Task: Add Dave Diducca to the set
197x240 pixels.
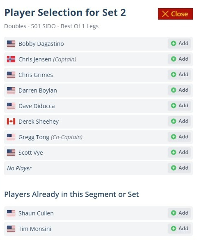Action: [x=179, y=106]
